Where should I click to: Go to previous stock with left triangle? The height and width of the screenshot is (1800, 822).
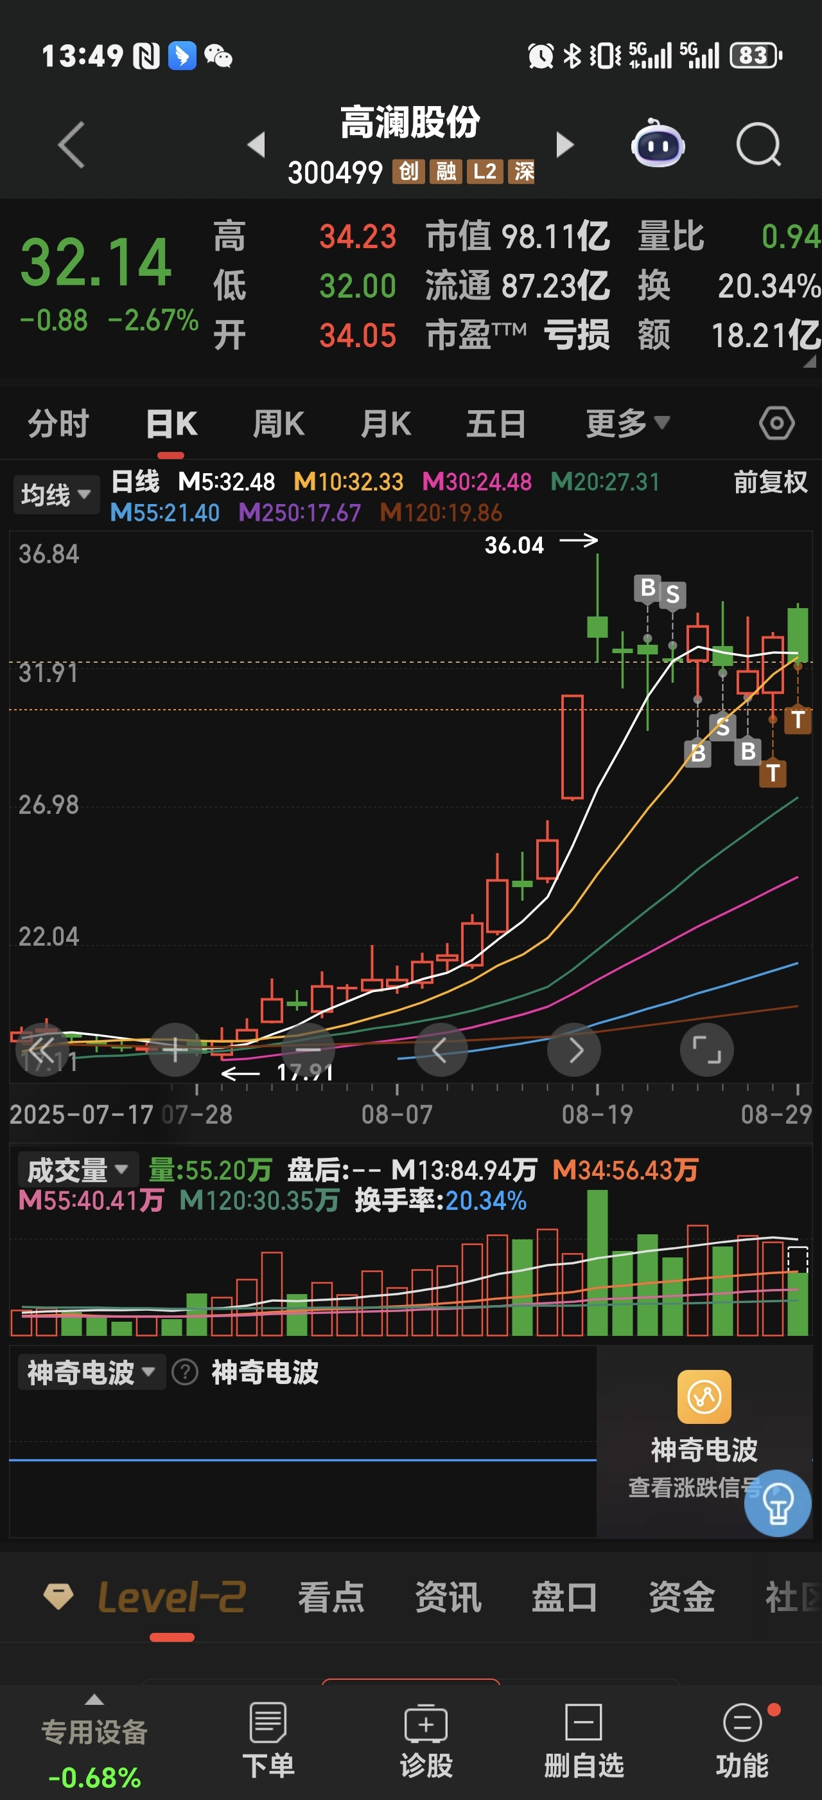(256, 145)
